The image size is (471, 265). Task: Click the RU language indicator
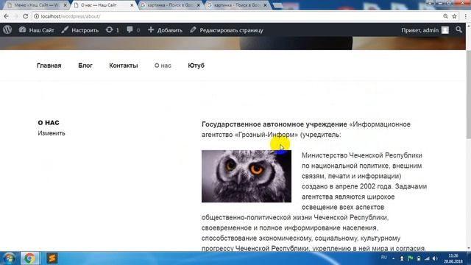[x=383, y=258]
